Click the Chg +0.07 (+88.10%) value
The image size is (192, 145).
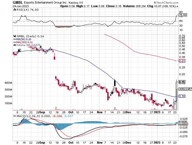pos(161,6)
